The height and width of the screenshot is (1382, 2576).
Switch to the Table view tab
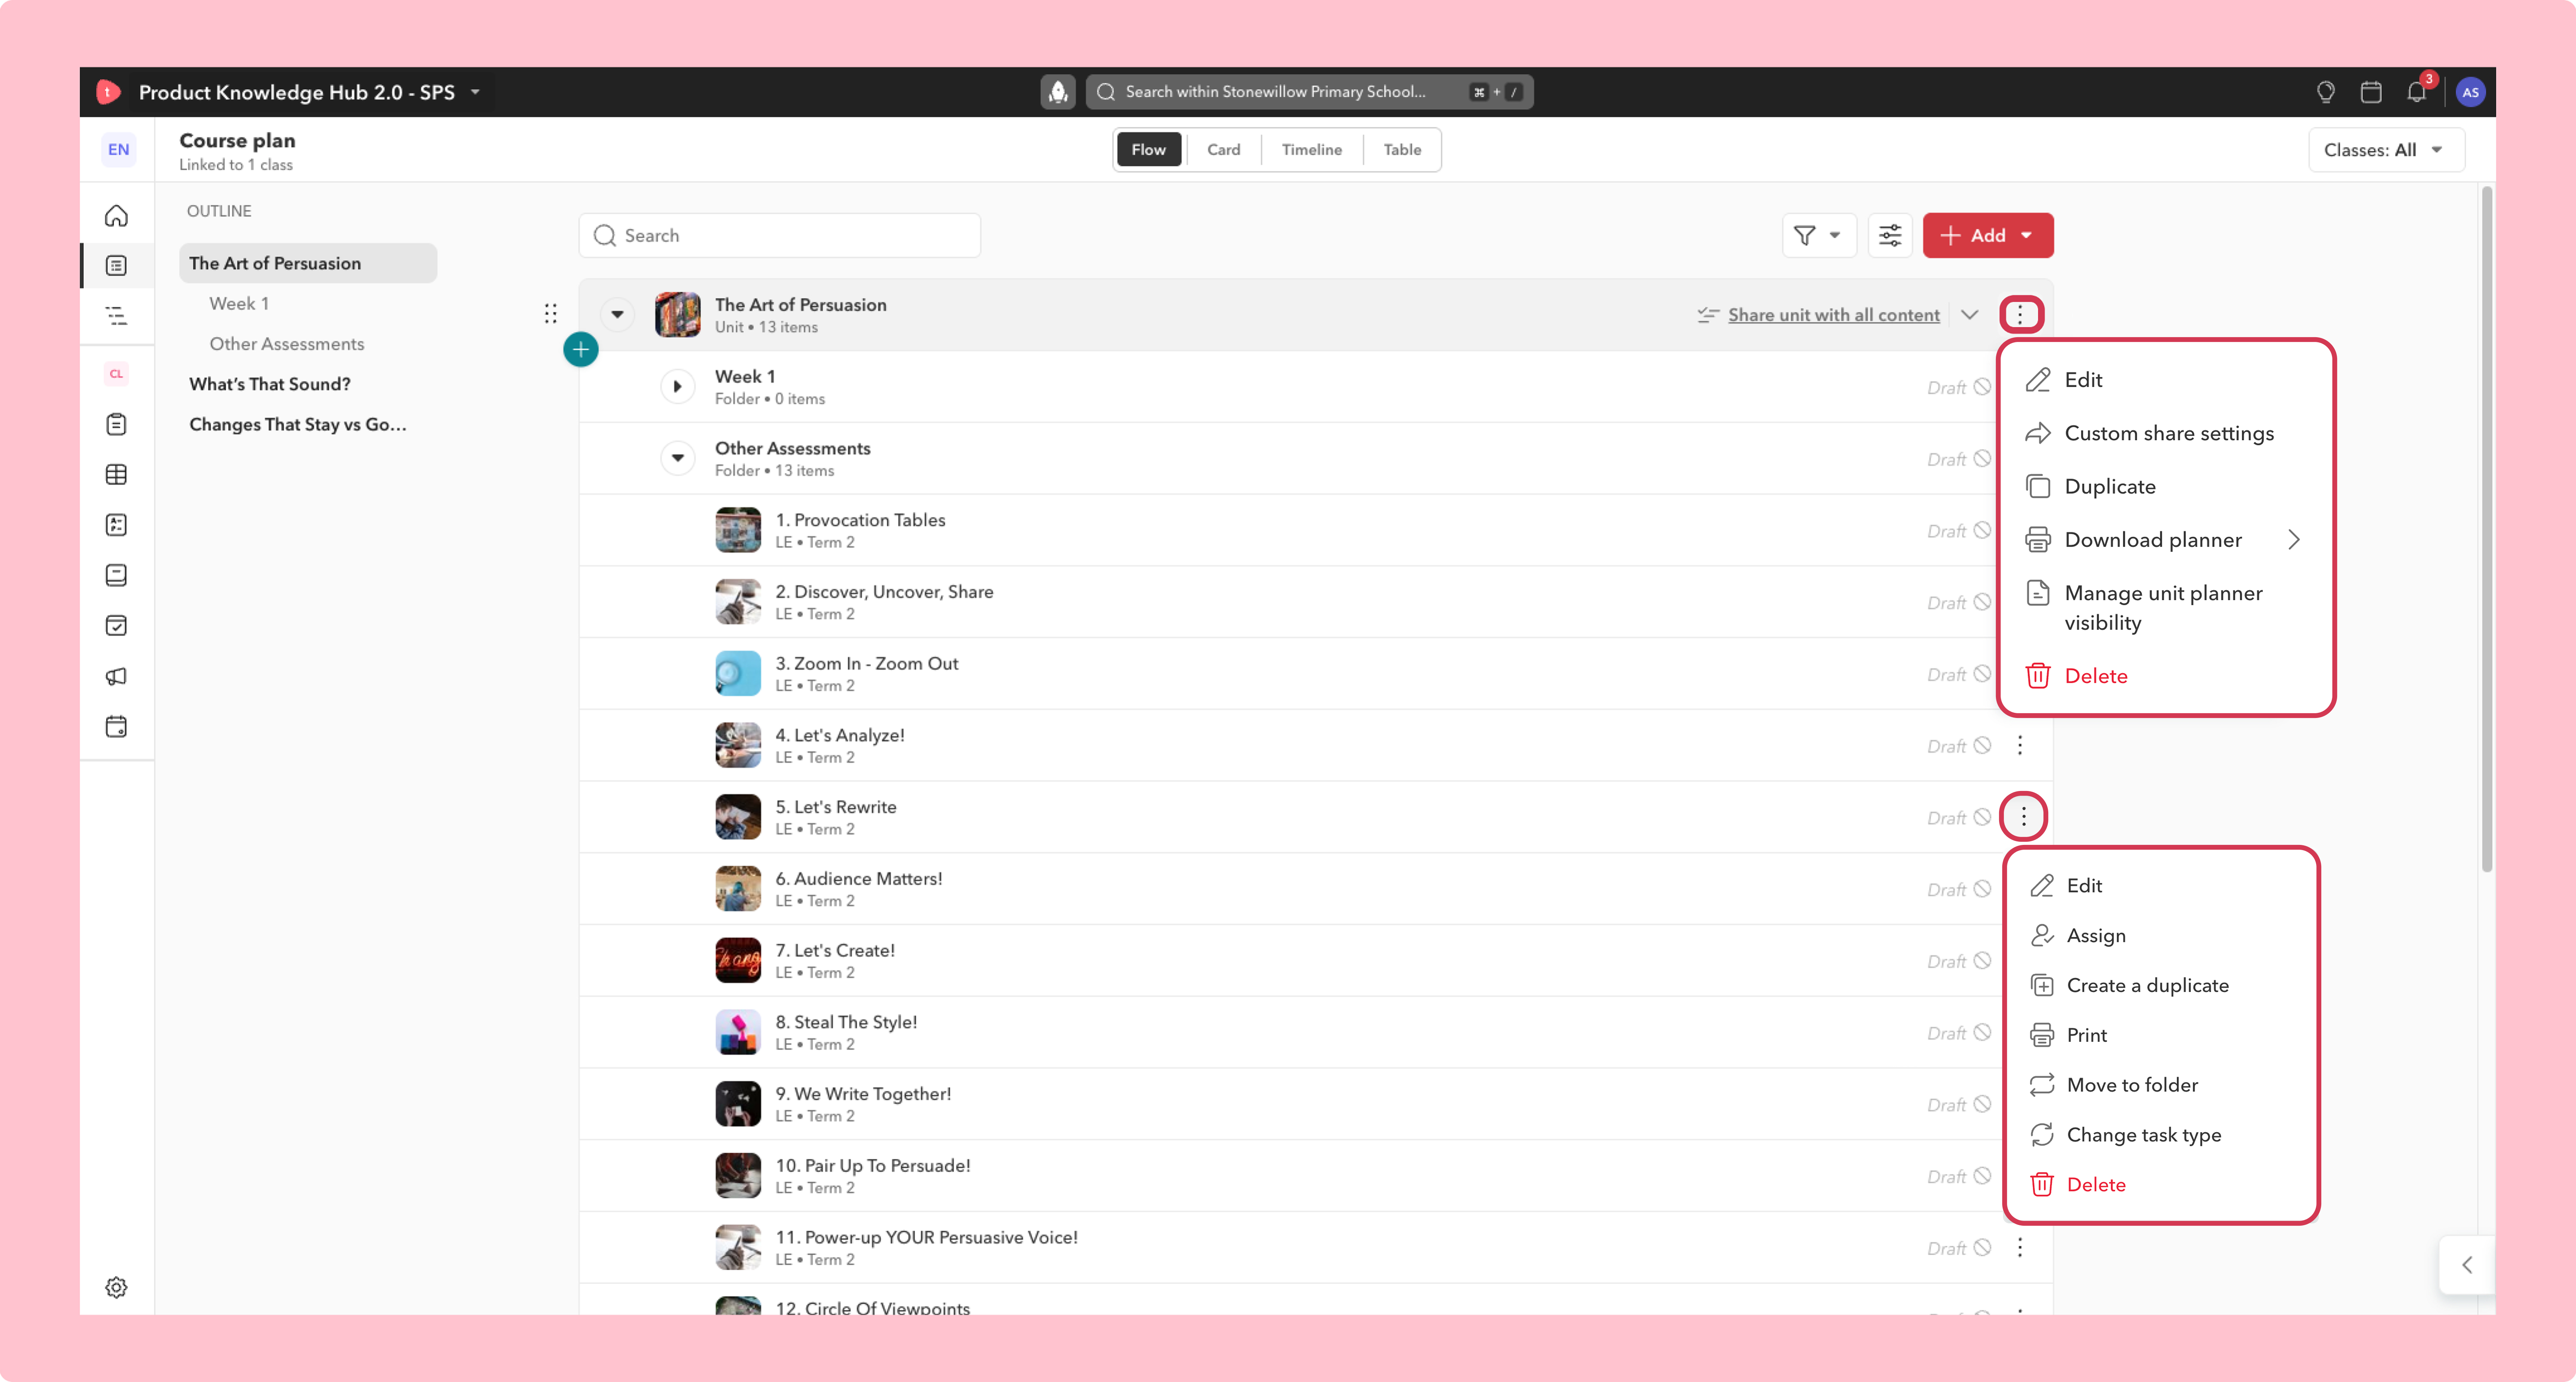click(1402, 150)
